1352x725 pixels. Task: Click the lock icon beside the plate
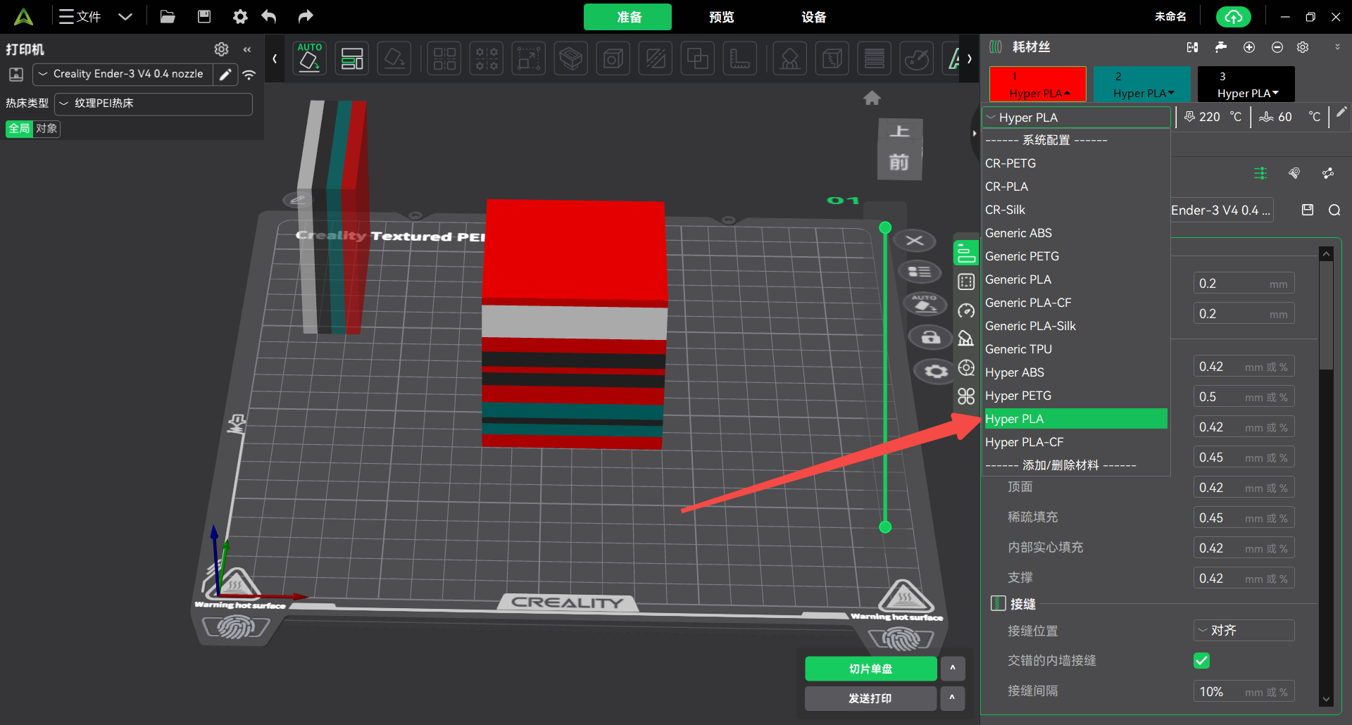[930, 337]
